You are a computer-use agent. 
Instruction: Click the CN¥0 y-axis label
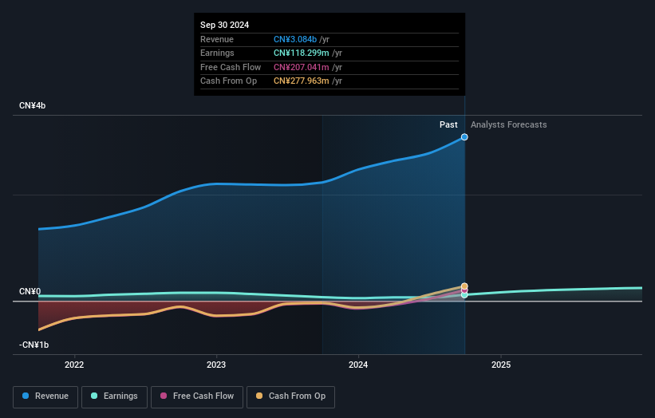30,291
